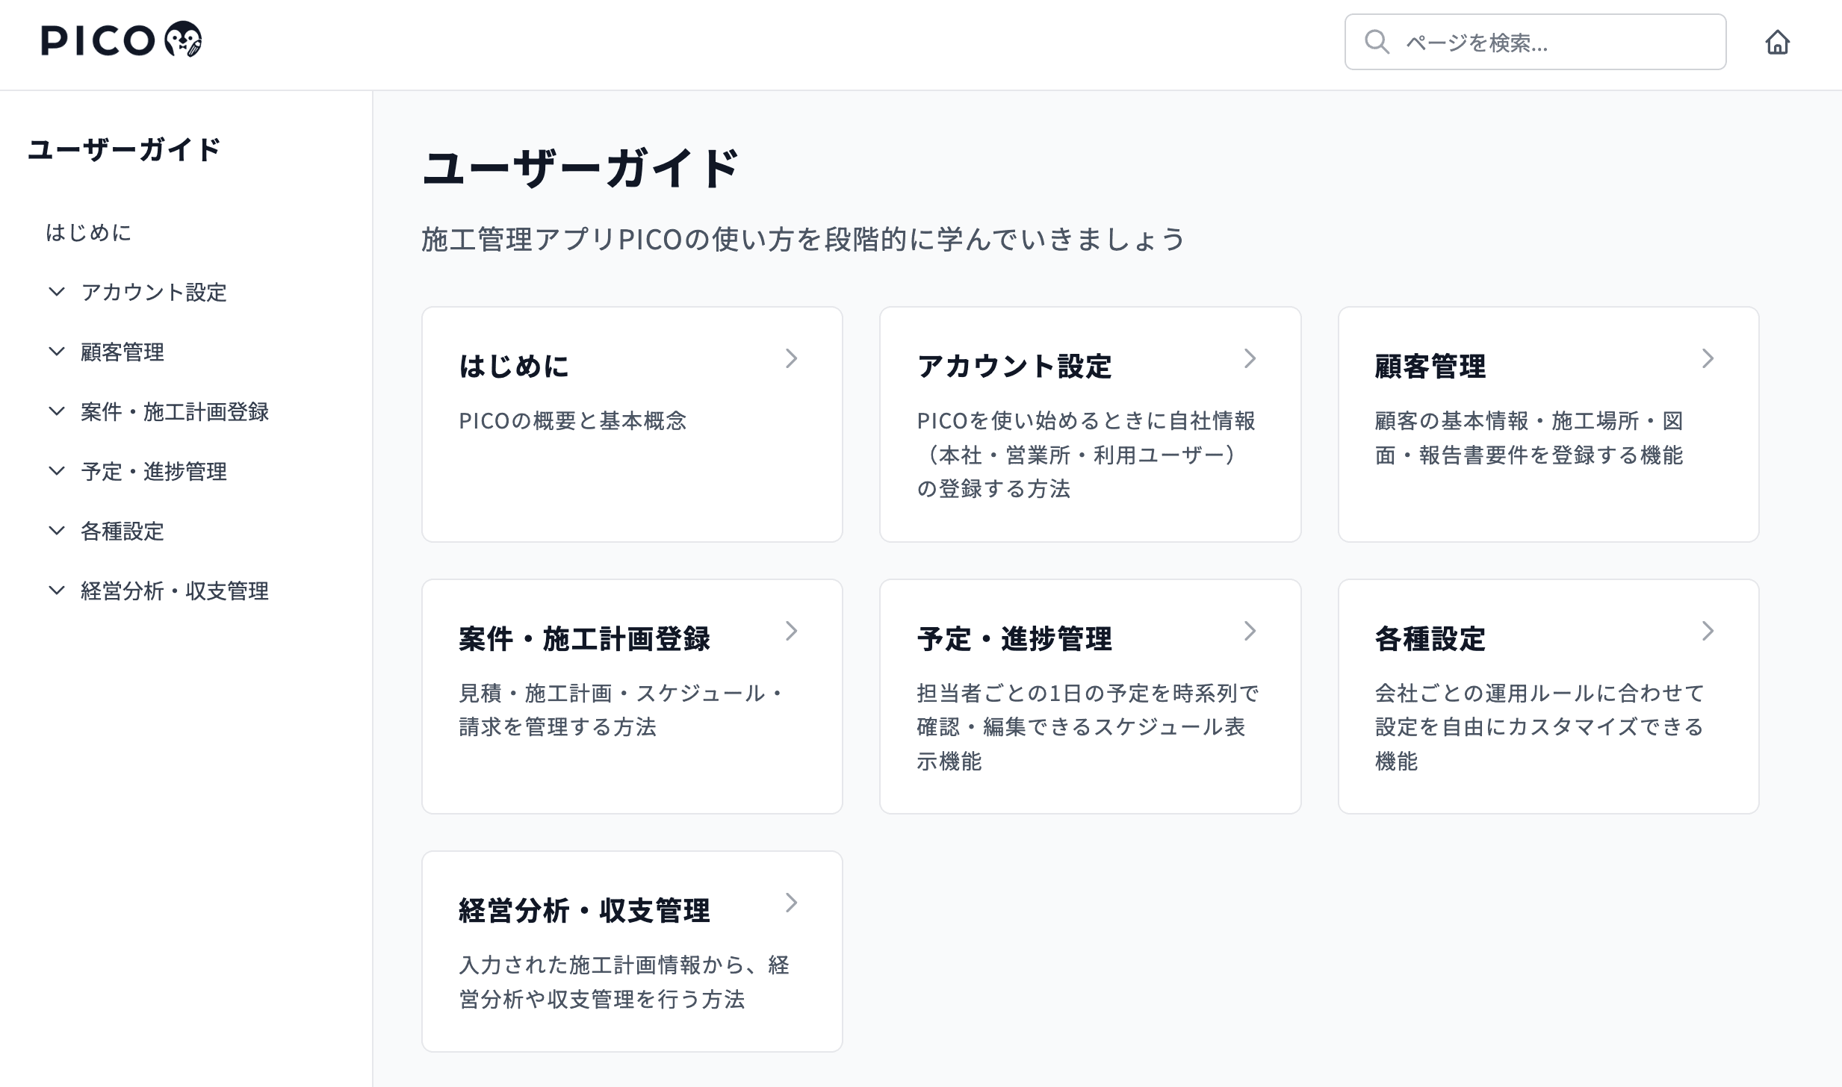Image resolution: width=1842 pixels, height=1087 pixels.
Task: Select 予定・進捗管理 sidebar label
Action: click(154, 471)
